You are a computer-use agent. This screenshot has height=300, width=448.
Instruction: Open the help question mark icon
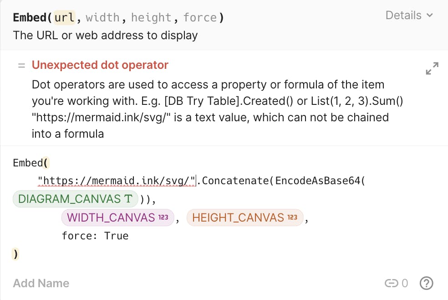tap(426, 283)
